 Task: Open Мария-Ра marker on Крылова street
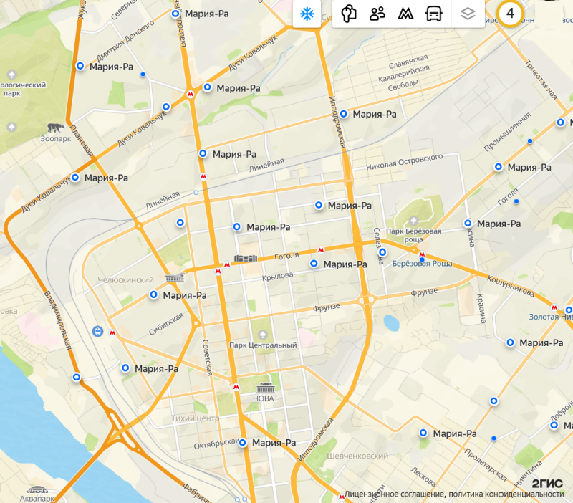click(x=314, y=264)
